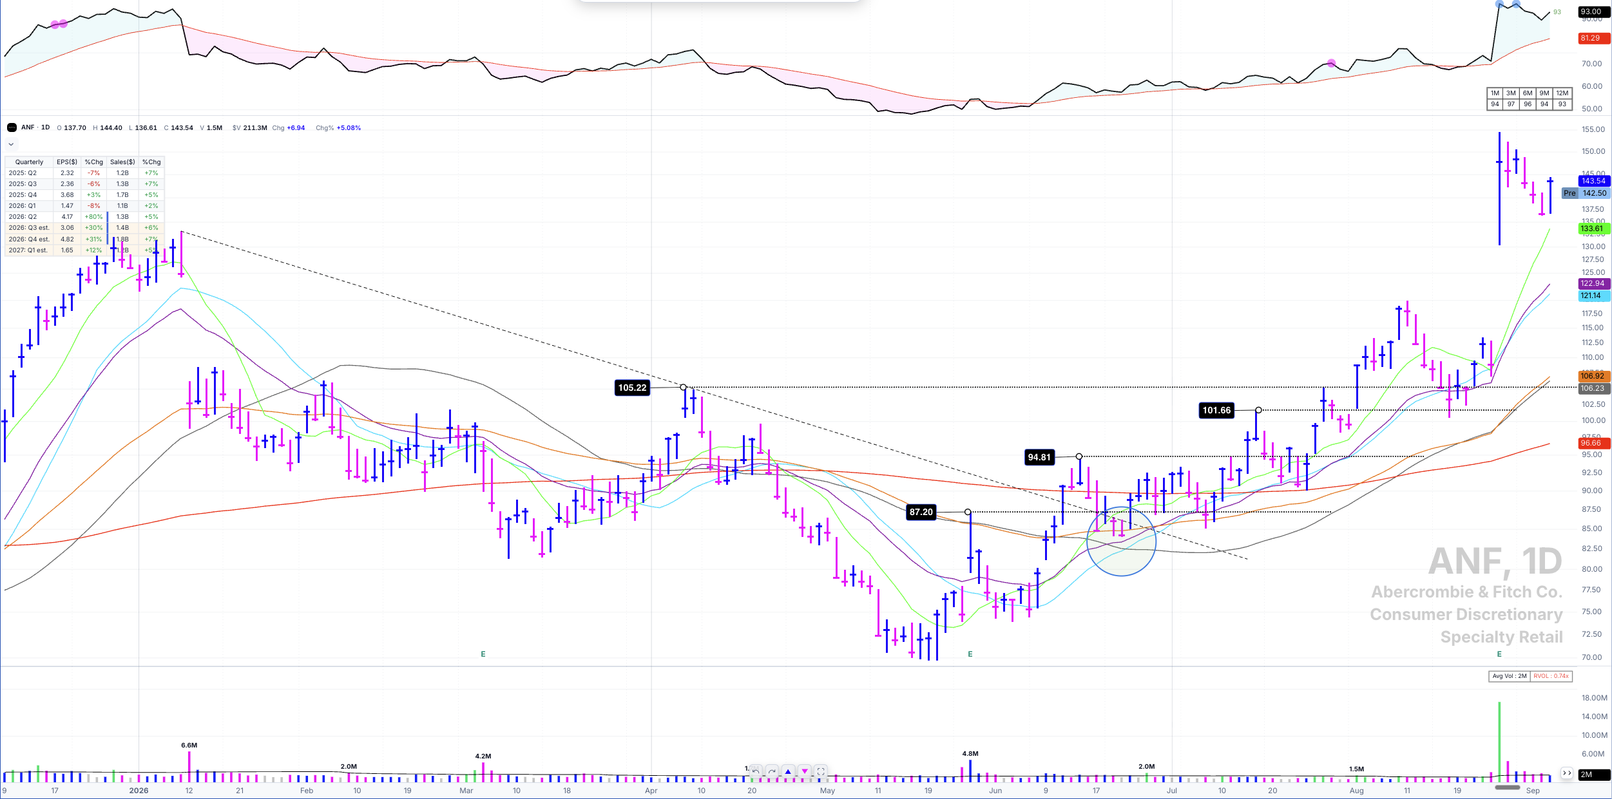Click the '2026: Q2' earnings row
Image resolution: width=1612 pixels, height=799 pixels.
(x=85, y=217)
